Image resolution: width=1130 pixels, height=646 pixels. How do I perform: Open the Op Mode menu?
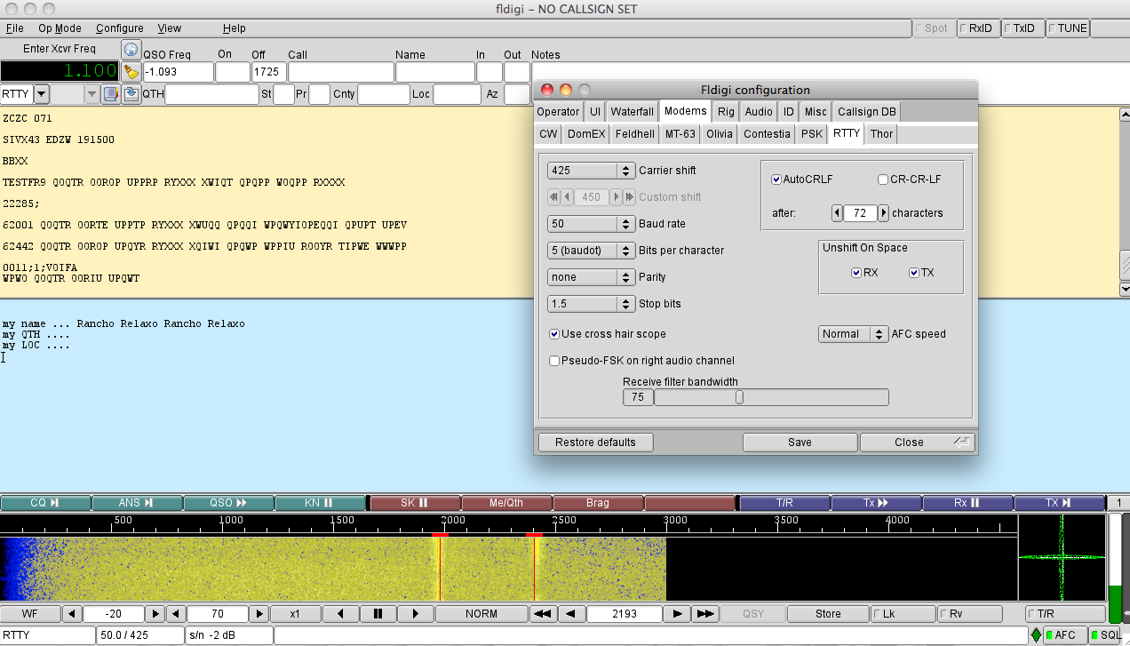[x=60, y=28]
